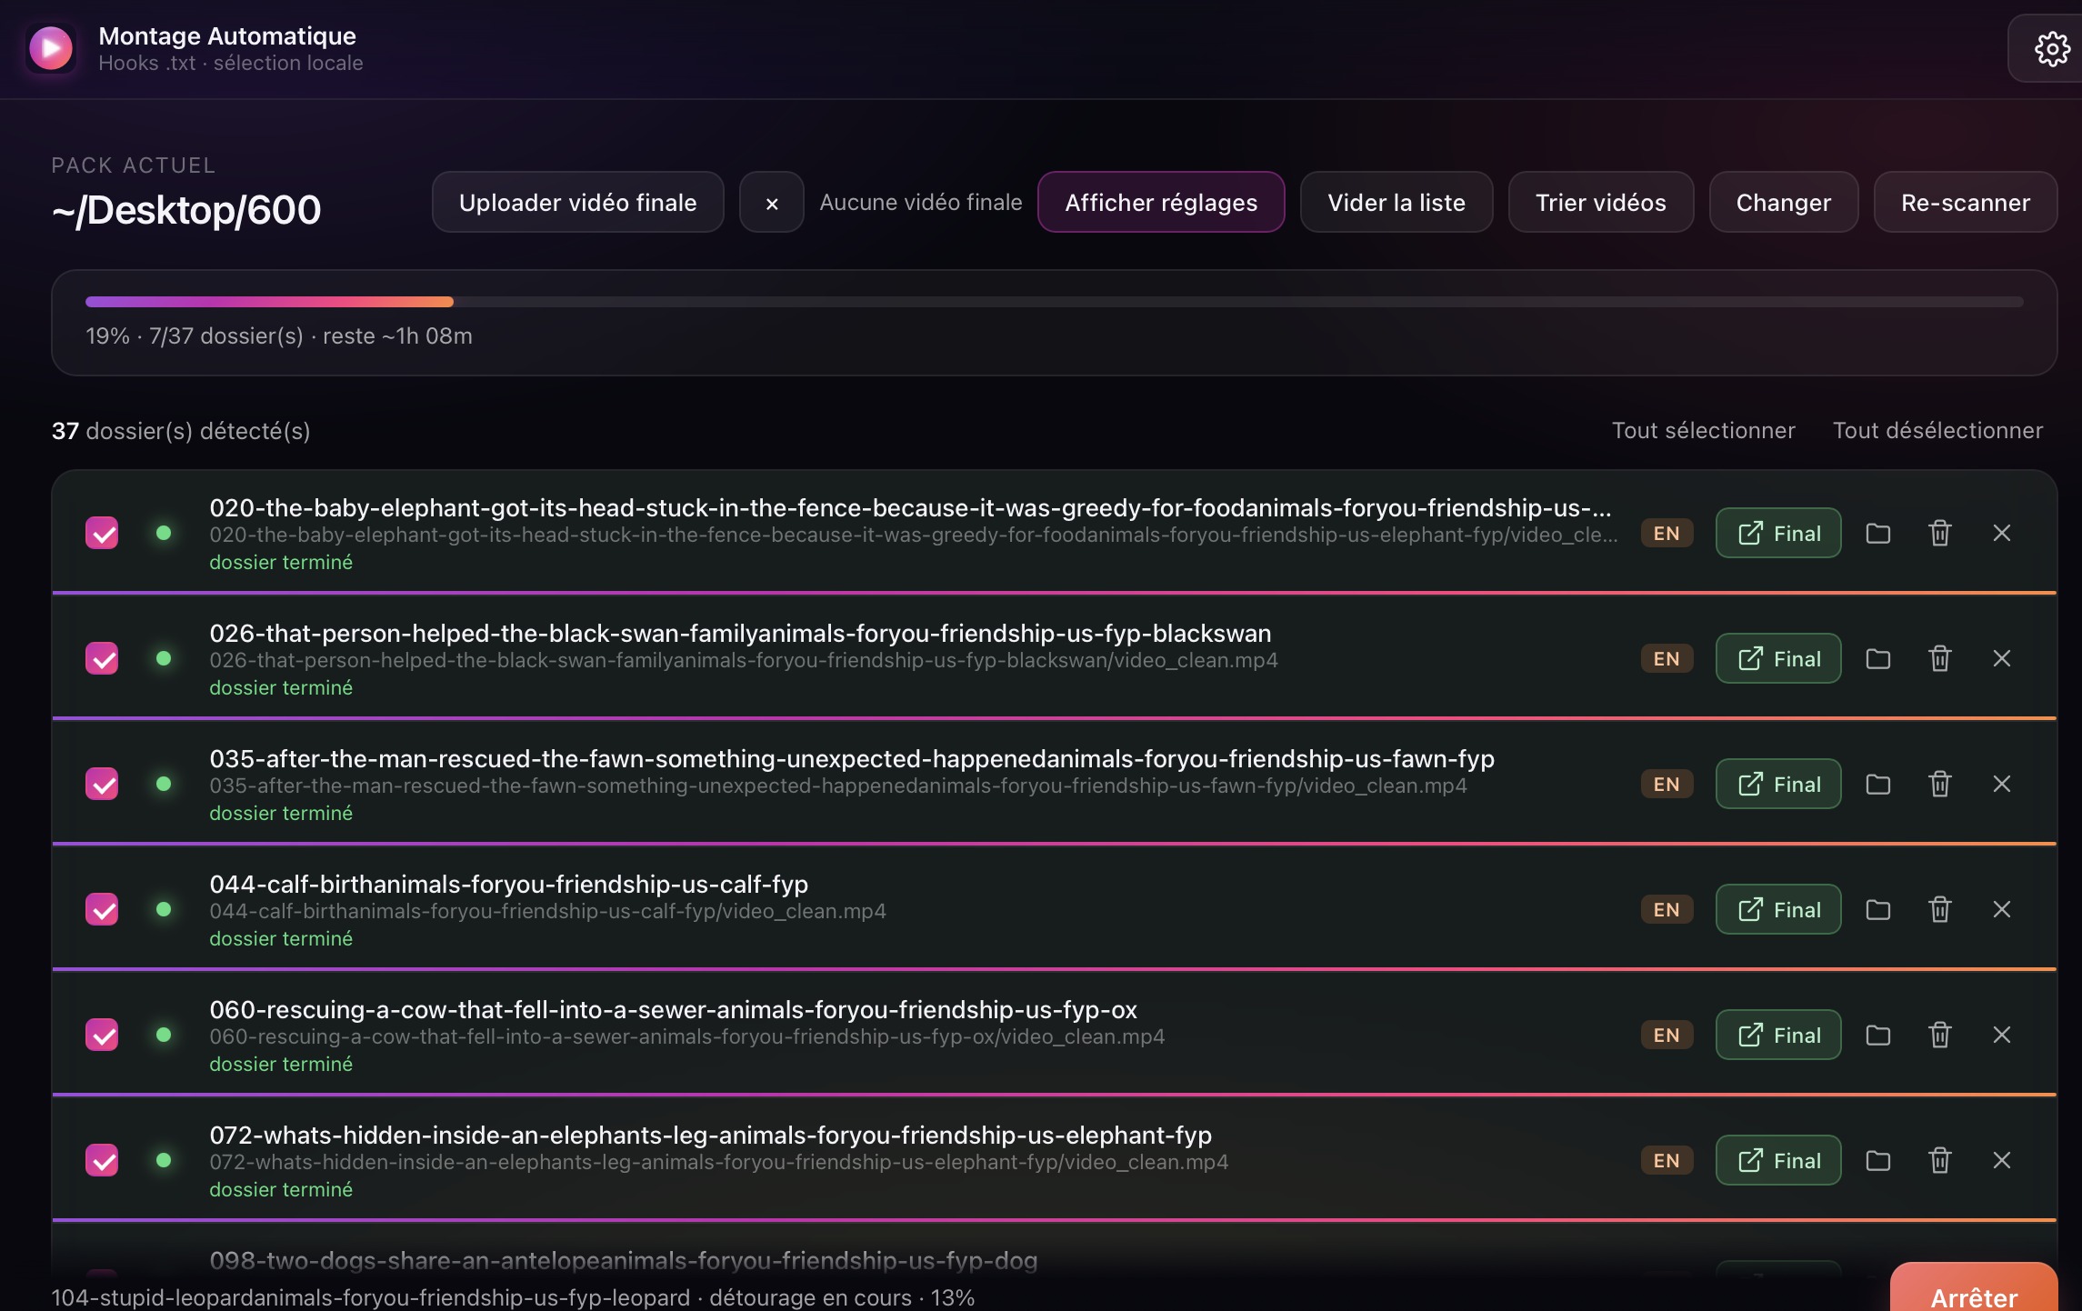This screenshot has height=1311, width=2082.
Task: Click Tout sélectionner
Action: click(1704, 430)
